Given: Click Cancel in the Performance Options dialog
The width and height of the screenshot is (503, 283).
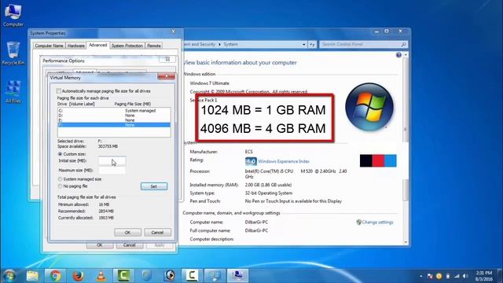Looking at the screenshot, I should pos(129,245).
